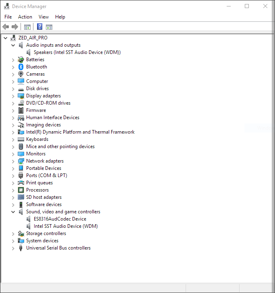Click the Processors icon
Image resolution: width=275 pixels, height=293 pixels.
[x=21, y=190]
